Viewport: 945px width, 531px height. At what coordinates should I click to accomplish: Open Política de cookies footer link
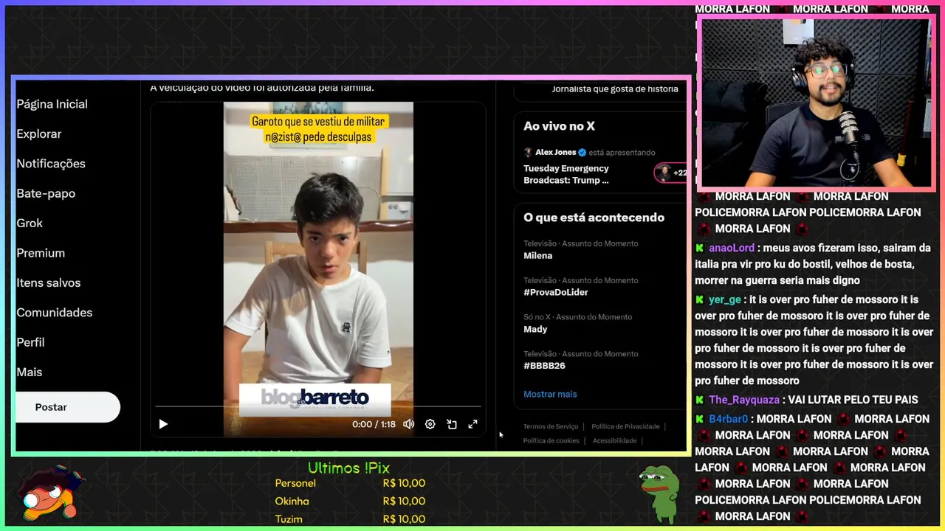pos(551,441)
